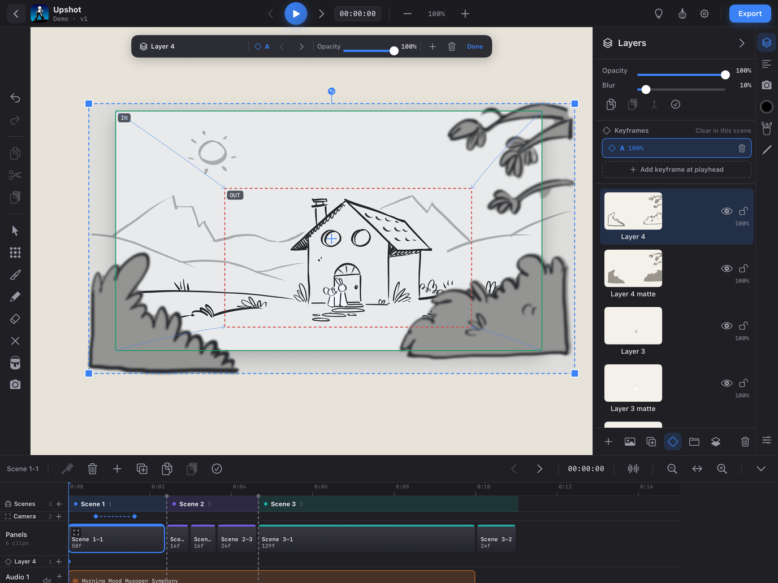Screen dimensions: 778x583
Task: Select the Scene 3-1 panel clip
Action: tap(366, 538)
